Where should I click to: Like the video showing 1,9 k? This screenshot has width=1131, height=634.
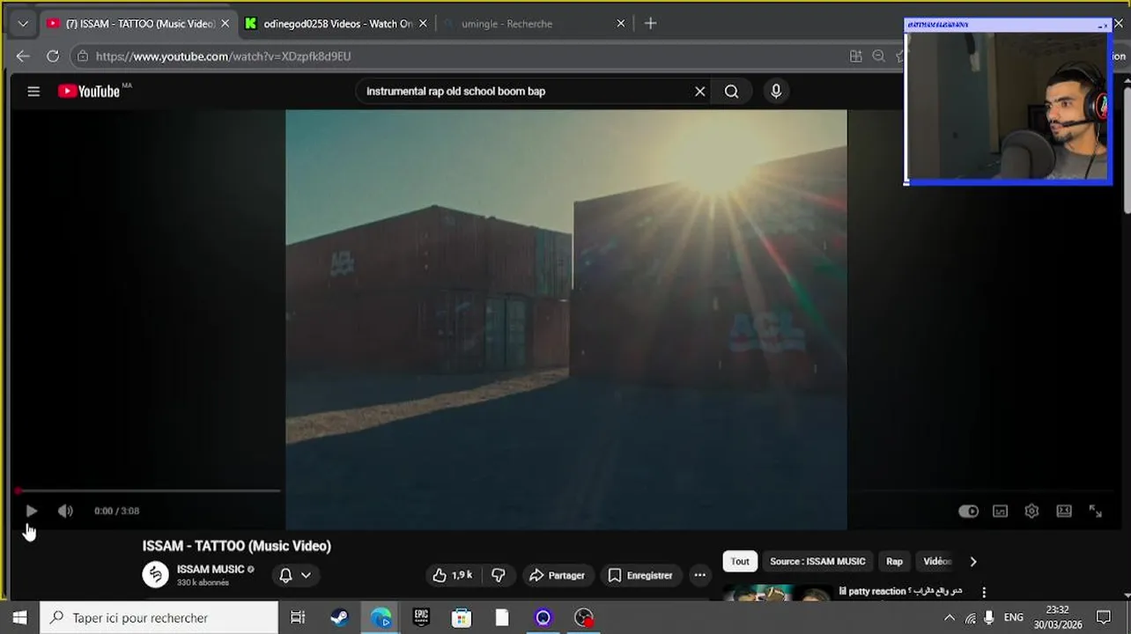point(452,575)
